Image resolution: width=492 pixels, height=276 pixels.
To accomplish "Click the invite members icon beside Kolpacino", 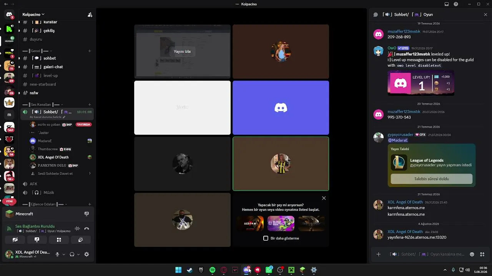I will point(90,15).
